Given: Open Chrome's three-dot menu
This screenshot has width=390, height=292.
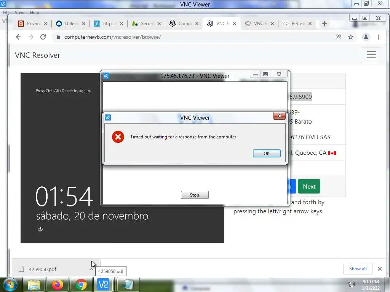Looking at the screenshot, I should [378, 37].
